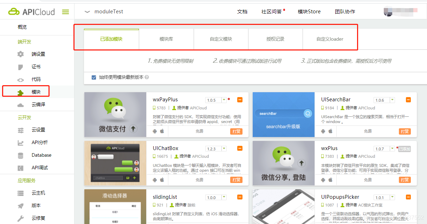Viewport: 427px width, 224px height.
Task: Click the user avatar in top right
Action: [x=388, y=12]
